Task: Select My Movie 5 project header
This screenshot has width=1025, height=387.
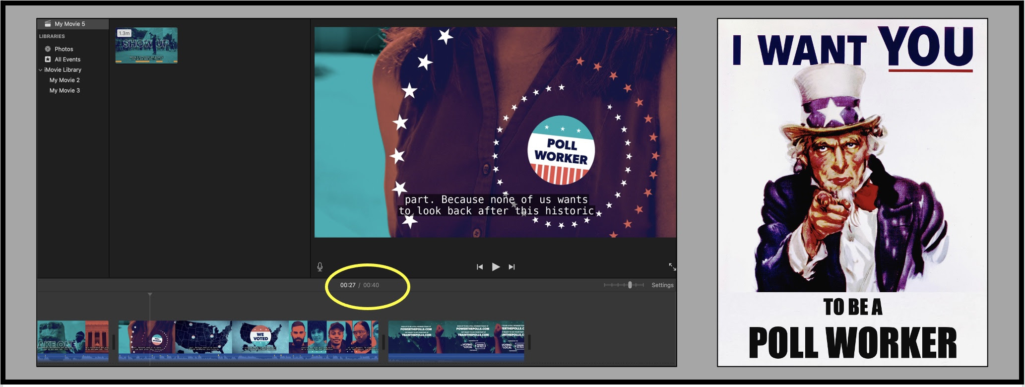Action: point(73,24)
